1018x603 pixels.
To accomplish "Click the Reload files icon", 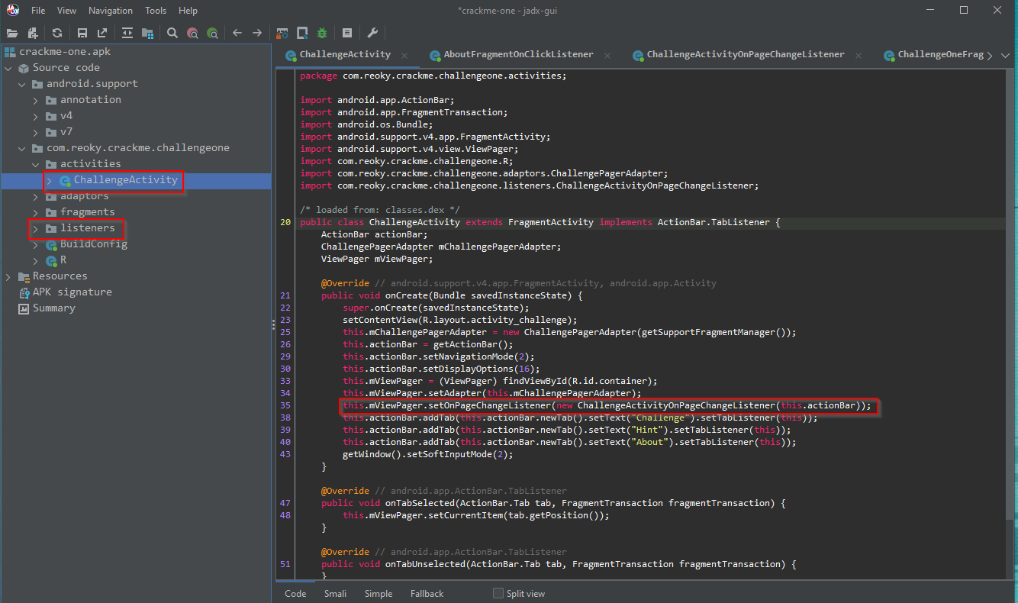I will point(57,33).
